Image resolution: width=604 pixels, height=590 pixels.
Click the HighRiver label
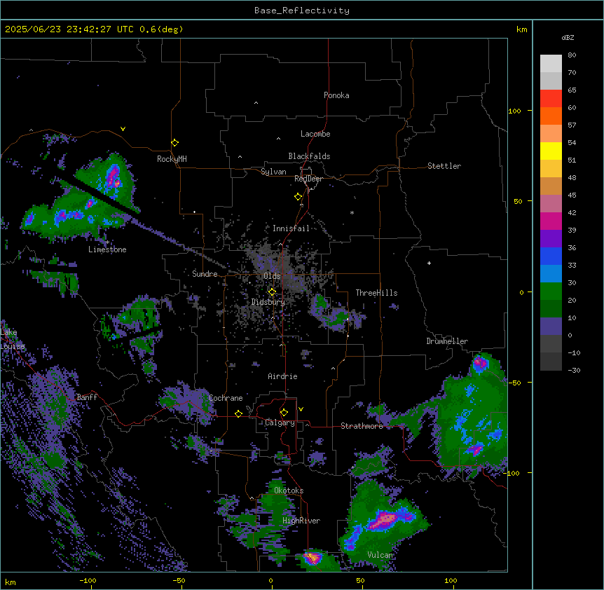click(301, 521)
